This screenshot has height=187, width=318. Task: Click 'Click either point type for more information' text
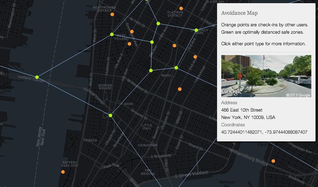click(x=263, y=44)
